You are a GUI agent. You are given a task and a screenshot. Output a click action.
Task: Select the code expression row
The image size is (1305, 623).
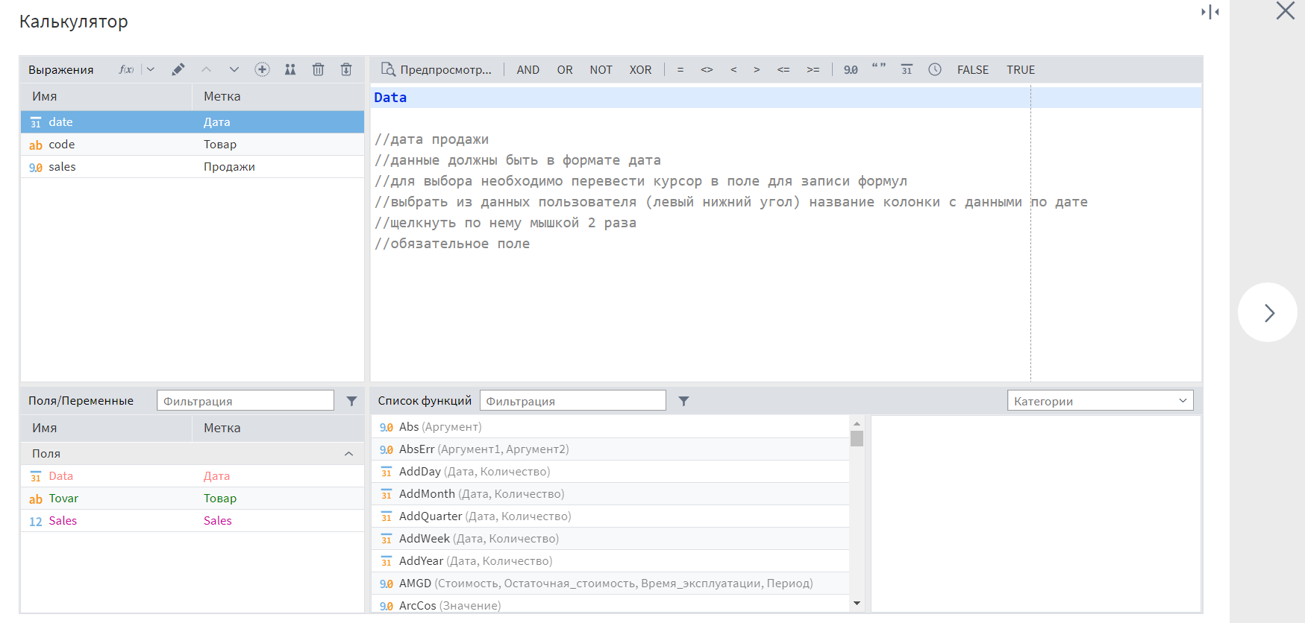point(193,144)
